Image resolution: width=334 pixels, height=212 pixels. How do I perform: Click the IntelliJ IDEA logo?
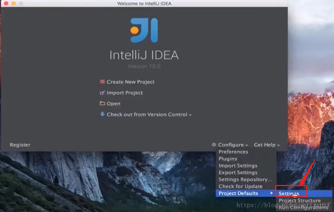click(x=144, y=30)
